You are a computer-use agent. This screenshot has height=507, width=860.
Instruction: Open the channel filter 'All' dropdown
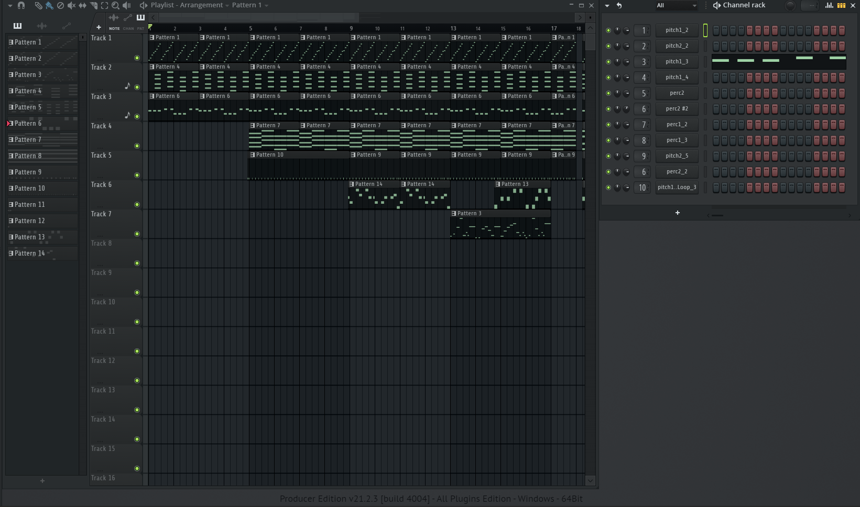click(676, 5)
